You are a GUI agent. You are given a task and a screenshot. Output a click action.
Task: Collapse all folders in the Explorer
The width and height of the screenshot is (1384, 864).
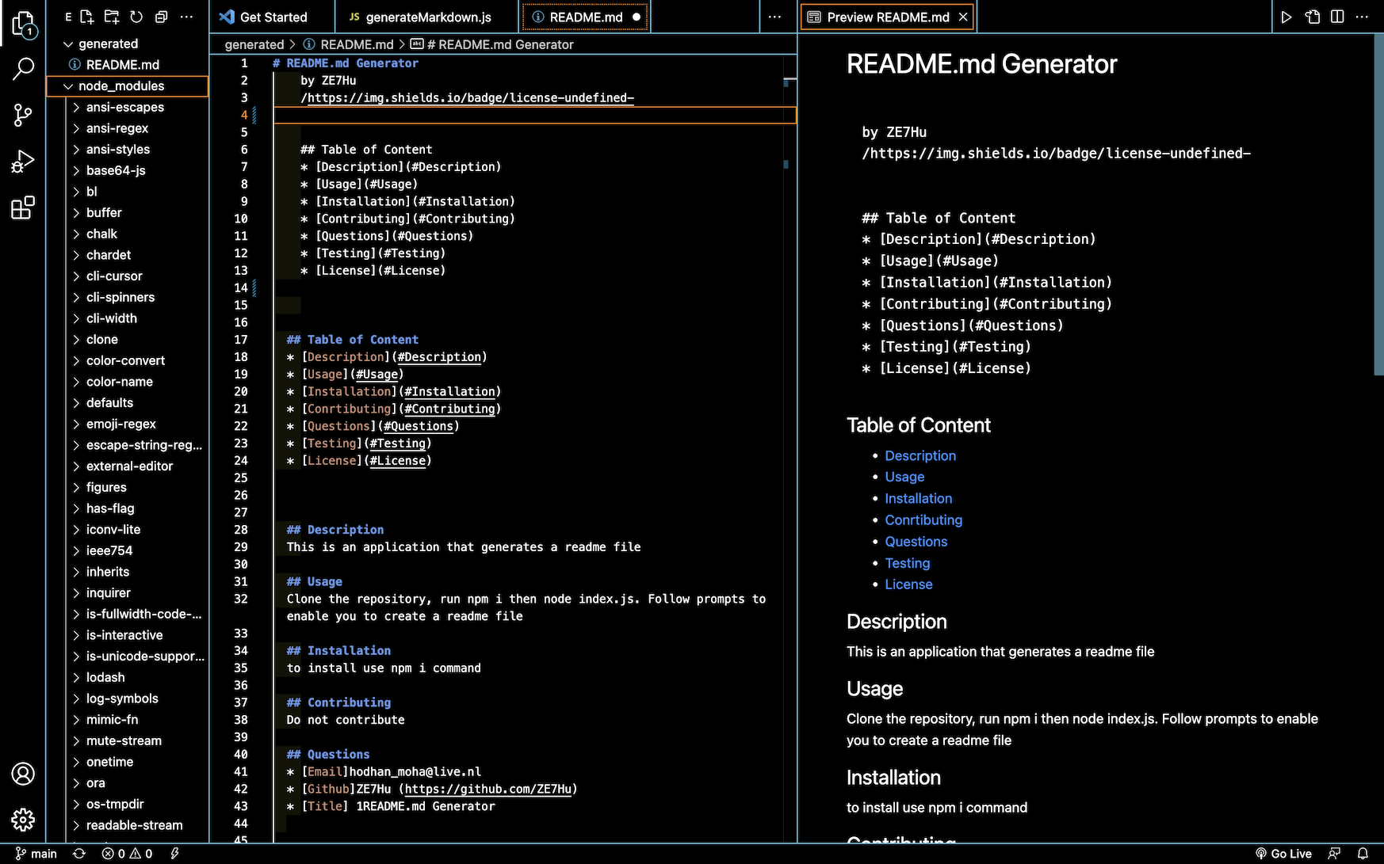pos(161,17)
